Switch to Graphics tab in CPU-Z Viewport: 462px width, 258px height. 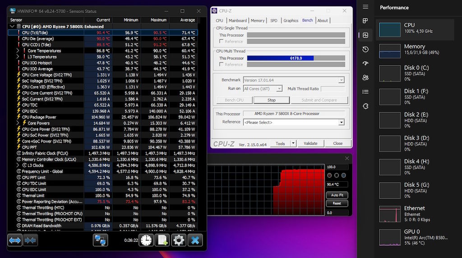pyautogui.click(x=291, y=21)
